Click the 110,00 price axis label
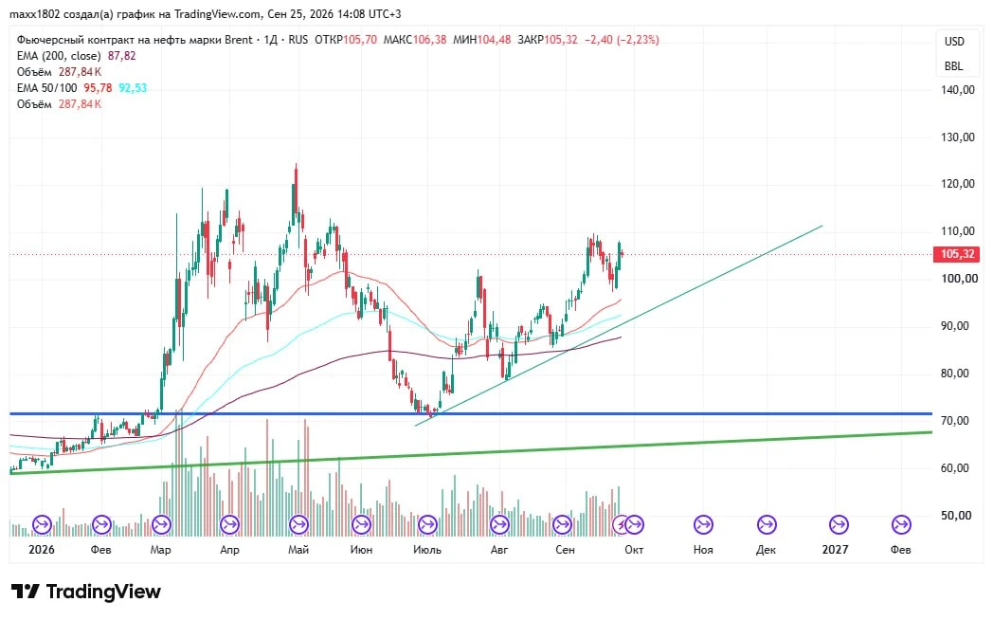993x620 pixels. (958, 231)
